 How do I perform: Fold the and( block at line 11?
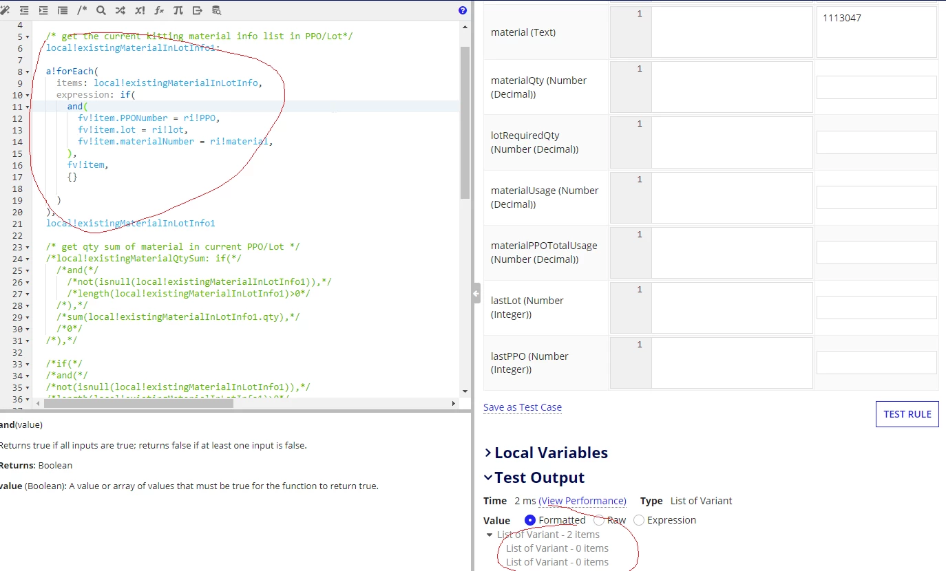pyautogui.click(x=27, y=107)
